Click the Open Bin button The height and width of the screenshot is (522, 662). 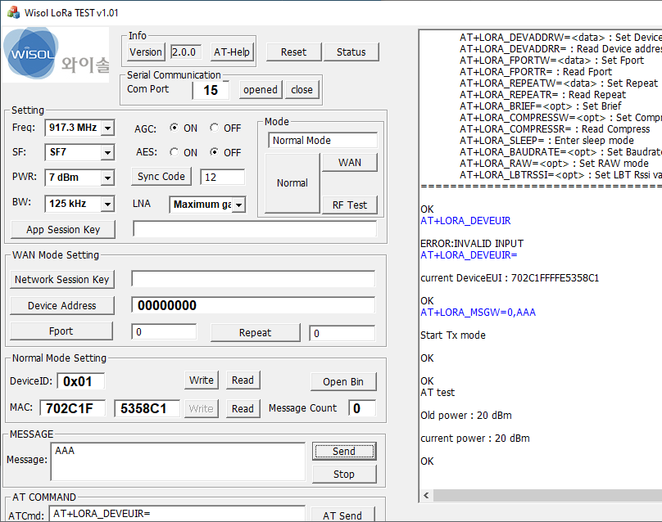coord(343,382)
